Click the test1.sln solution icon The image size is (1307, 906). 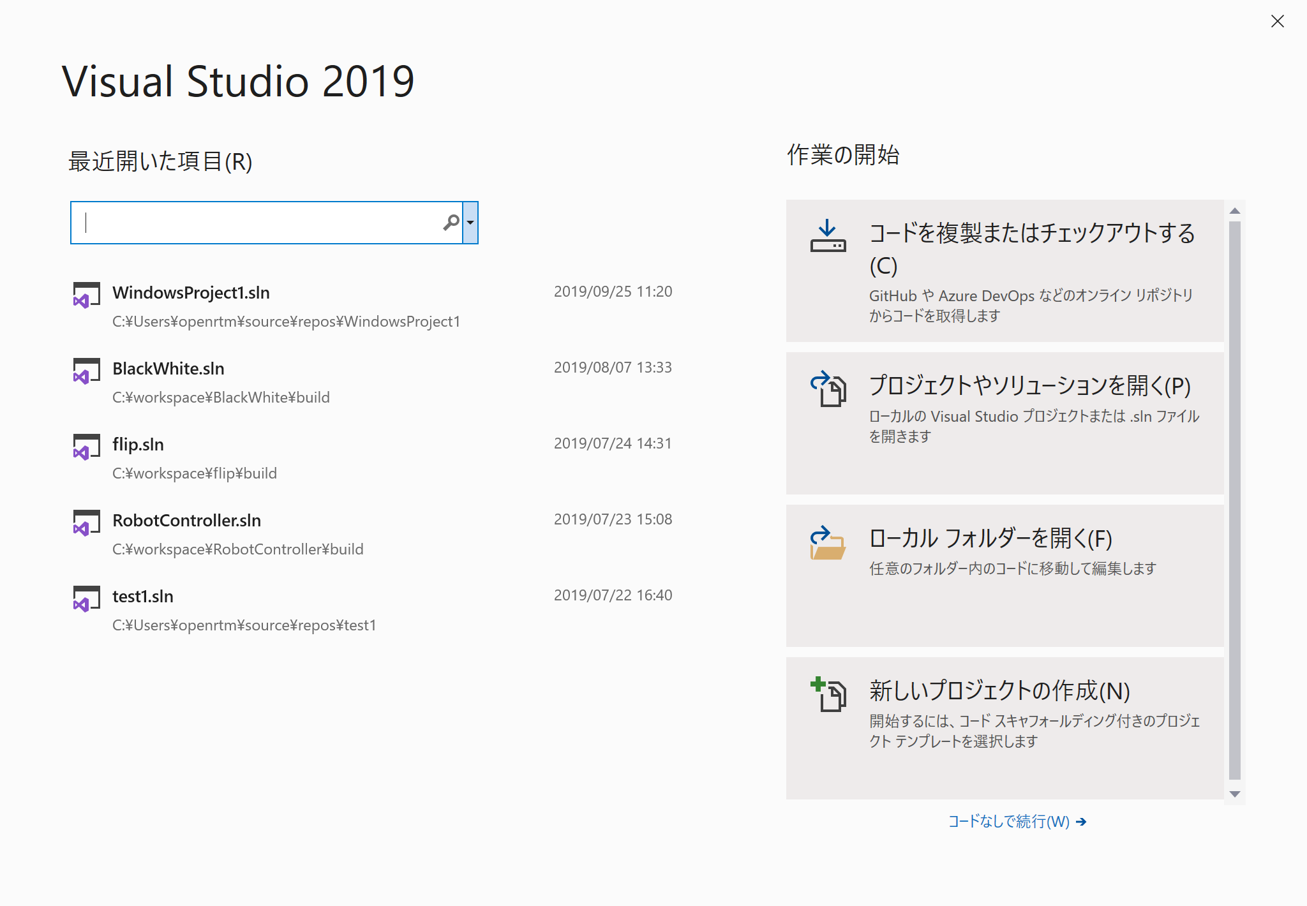pos(86,598)
